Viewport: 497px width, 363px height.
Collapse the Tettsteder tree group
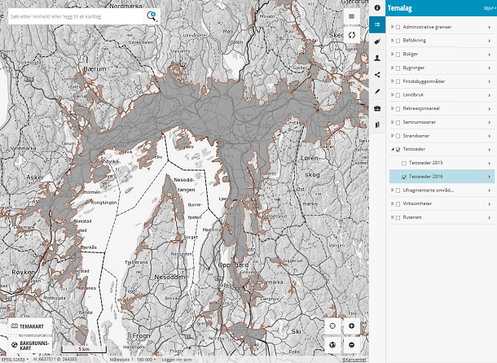(392, 150)
